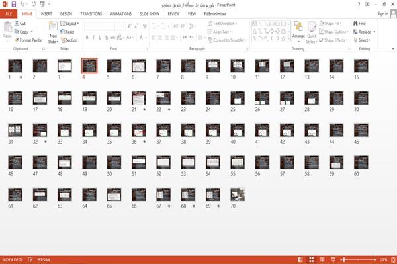The width and height of the screenshot is (397, 264).
Task: Toggle text Shadow formatting
Action: 107,38
